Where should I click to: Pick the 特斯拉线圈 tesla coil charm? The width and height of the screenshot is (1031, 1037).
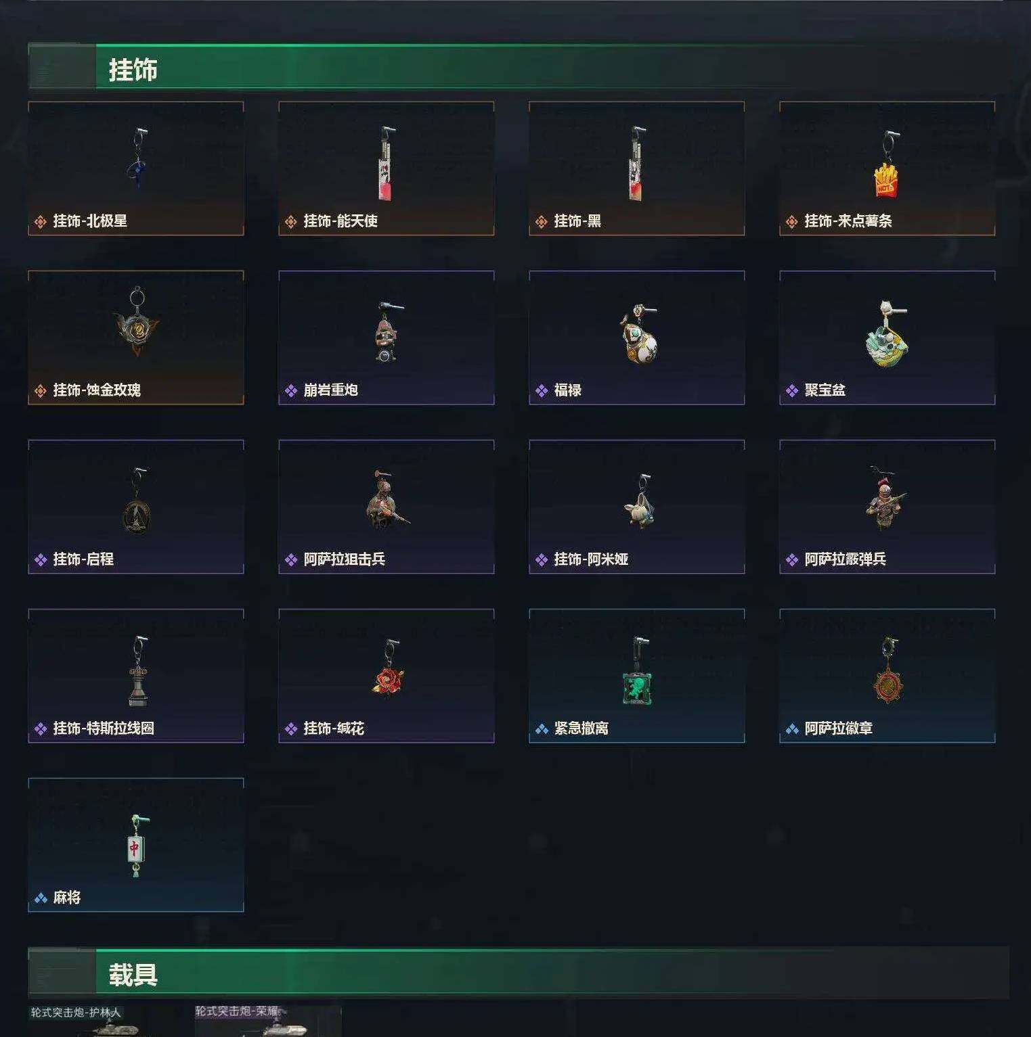point(138,670)
